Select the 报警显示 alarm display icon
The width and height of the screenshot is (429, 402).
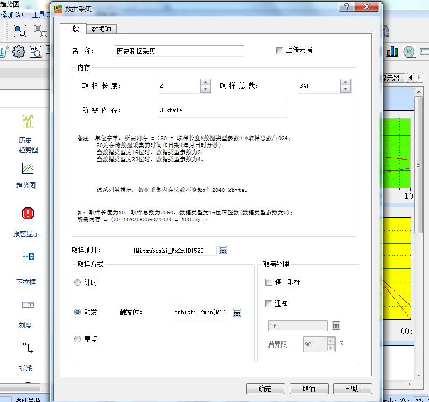27,213
